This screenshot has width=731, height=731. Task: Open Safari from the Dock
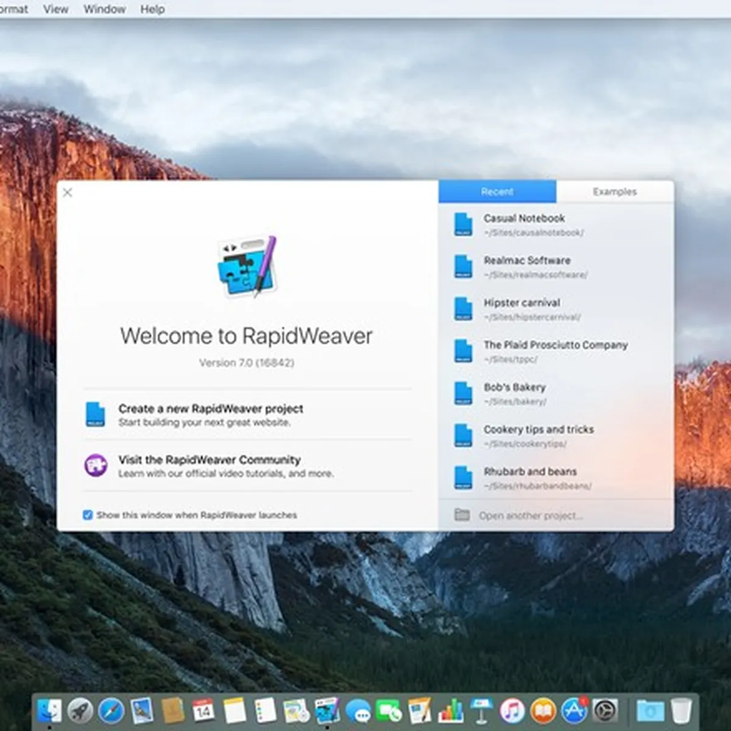click(x=111, y=710)
